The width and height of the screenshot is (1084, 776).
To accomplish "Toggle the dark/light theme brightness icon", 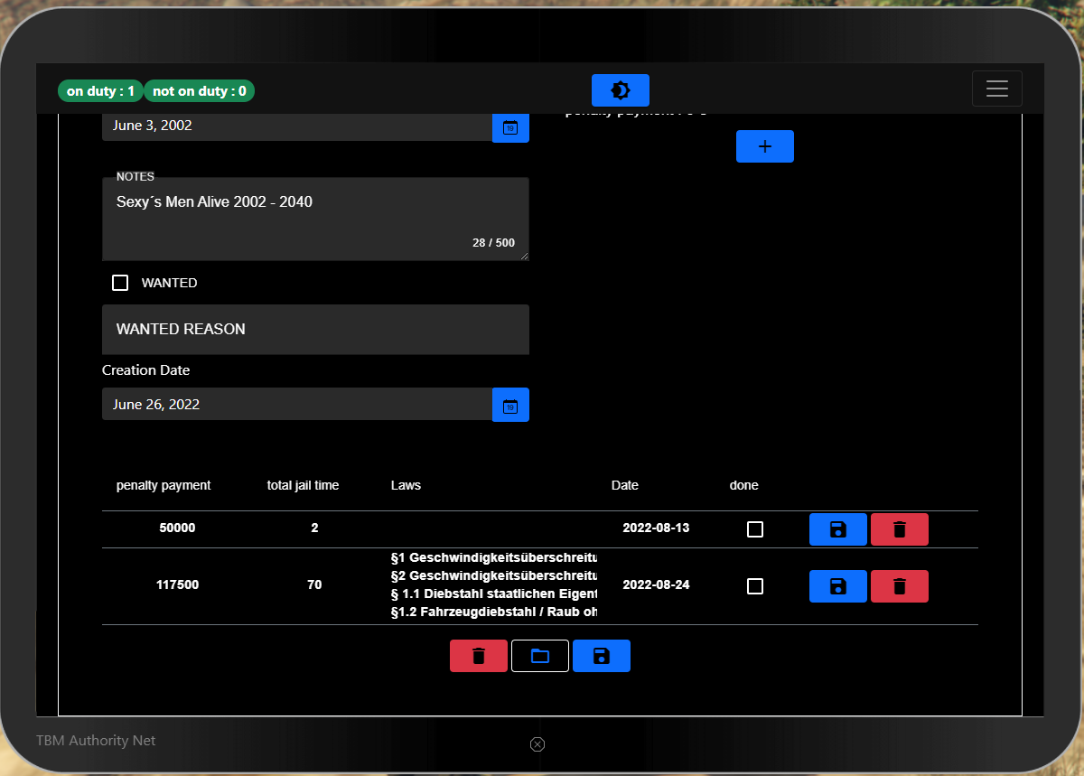I will [621, 90].
